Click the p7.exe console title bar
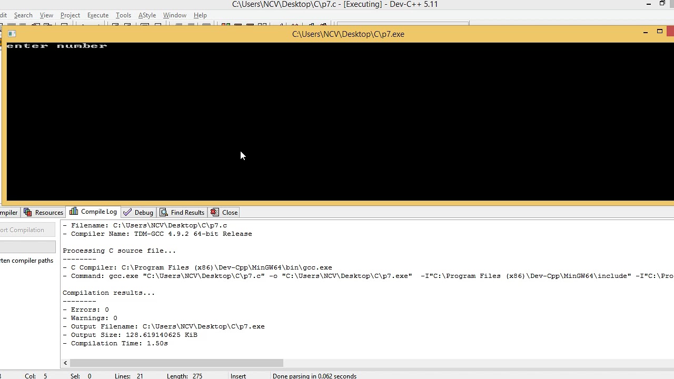The width and height of the screenshot is (674, 379). pos(348,34)
